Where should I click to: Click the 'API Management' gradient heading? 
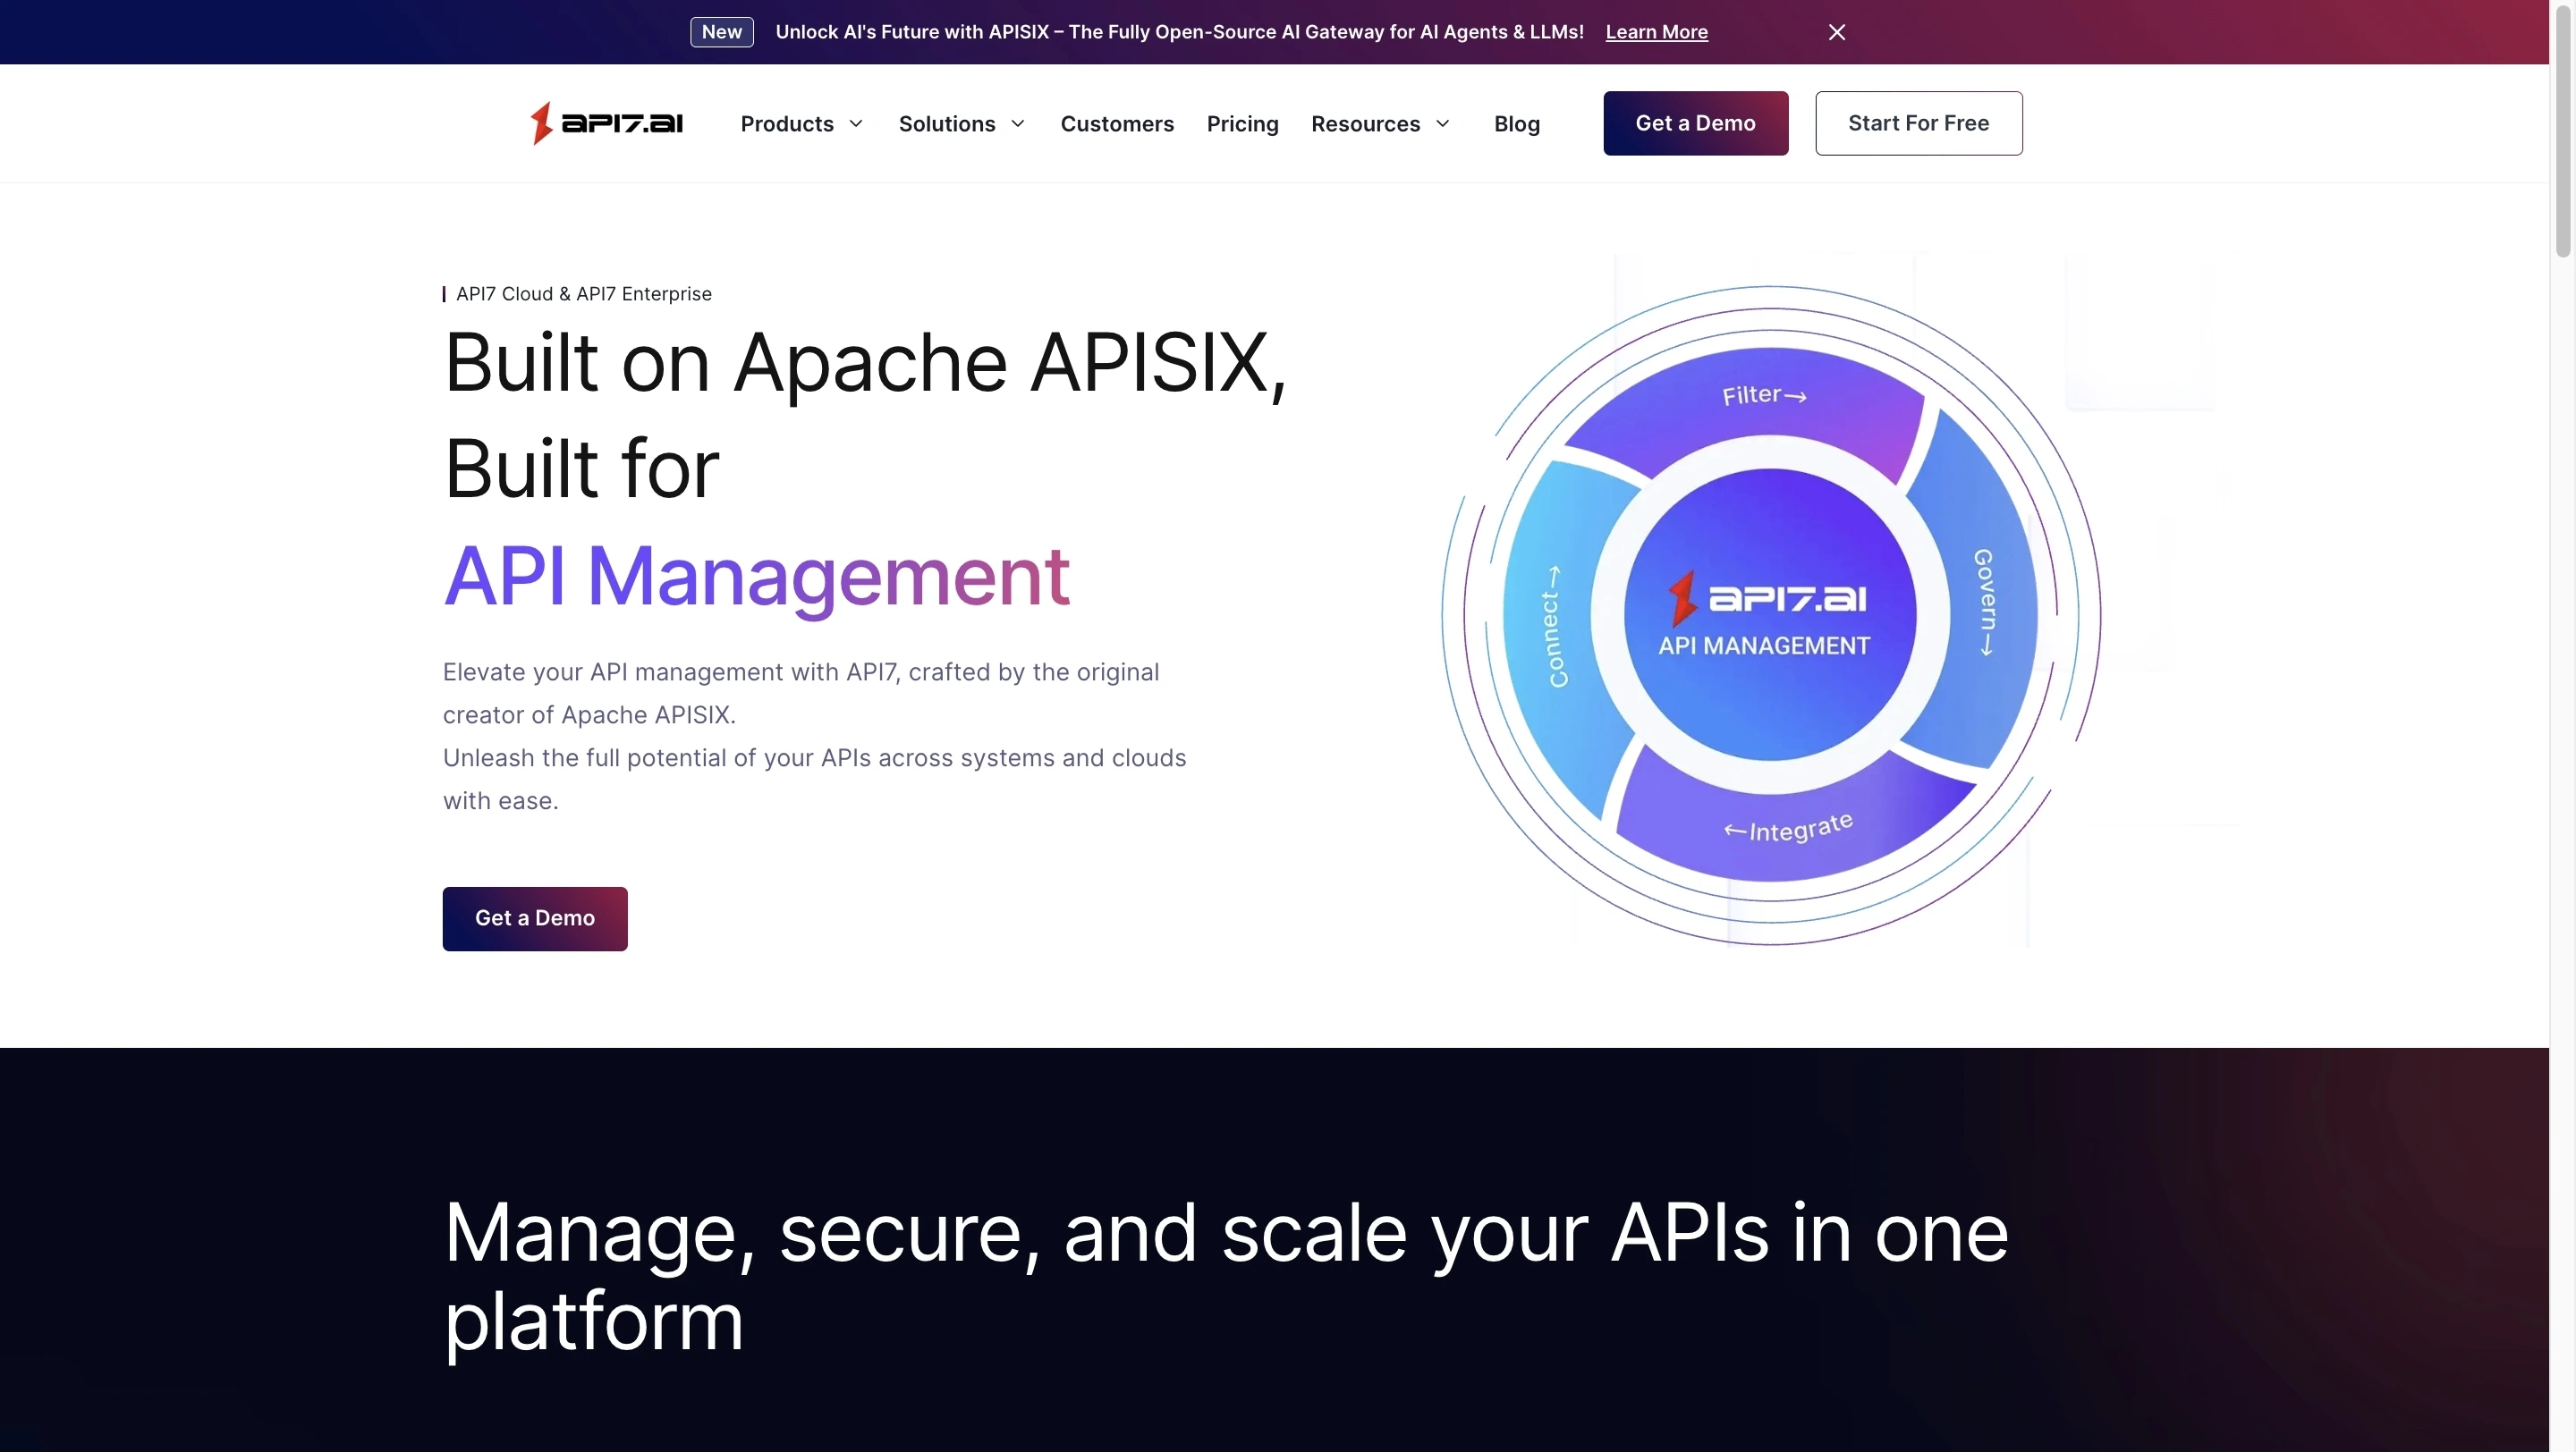(756, 576)
